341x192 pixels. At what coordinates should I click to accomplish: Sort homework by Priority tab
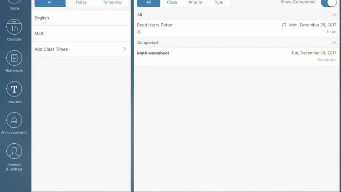tap(195, 3)
